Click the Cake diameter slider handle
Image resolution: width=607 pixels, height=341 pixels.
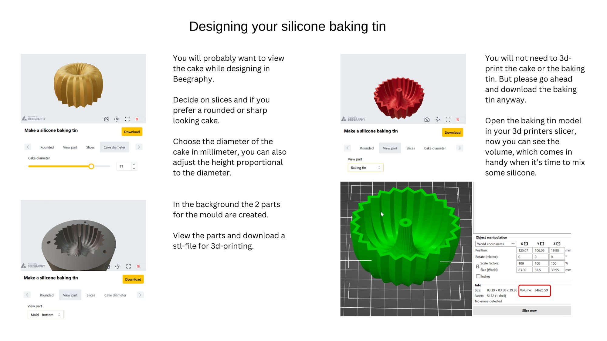coord(91,166)
